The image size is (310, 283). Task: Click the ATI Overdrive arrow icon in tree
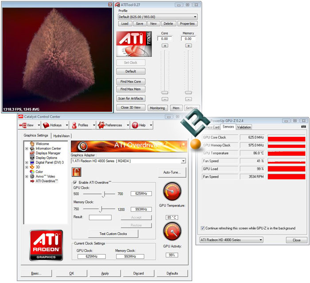[x=32, y=181]
